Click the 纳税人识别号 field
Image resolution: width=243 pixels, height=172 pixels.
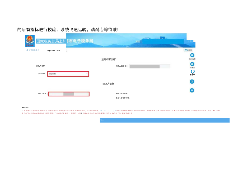point(149,66)
